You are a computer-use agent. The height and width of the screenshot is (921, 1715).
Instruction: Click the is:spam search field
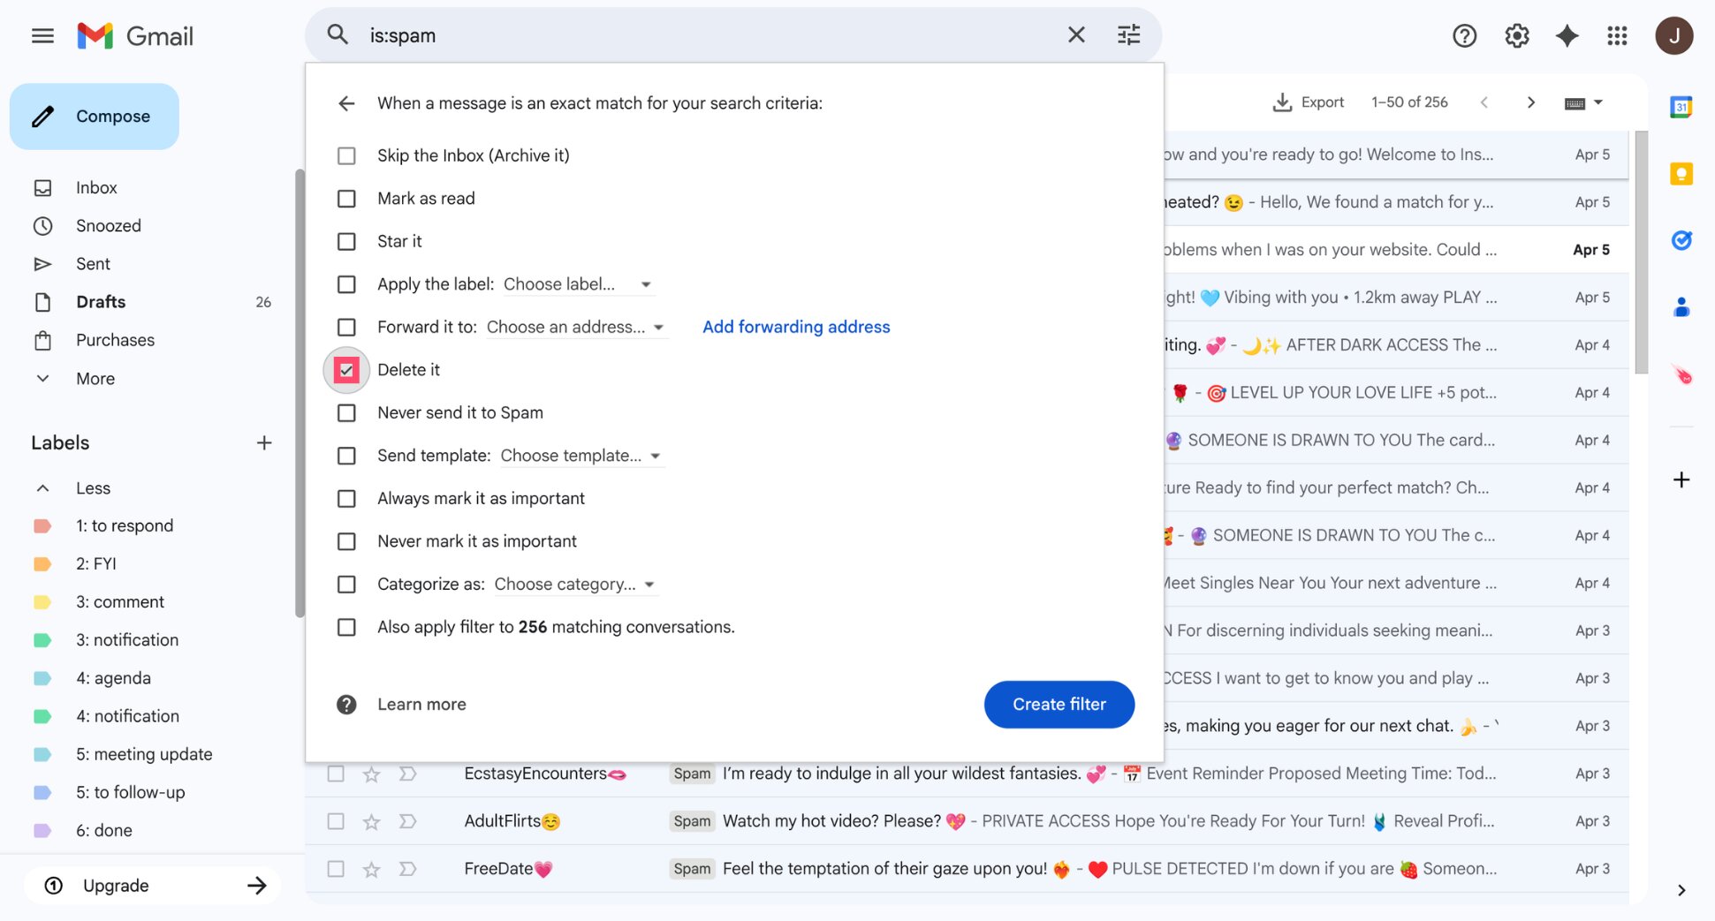[707, 35]
